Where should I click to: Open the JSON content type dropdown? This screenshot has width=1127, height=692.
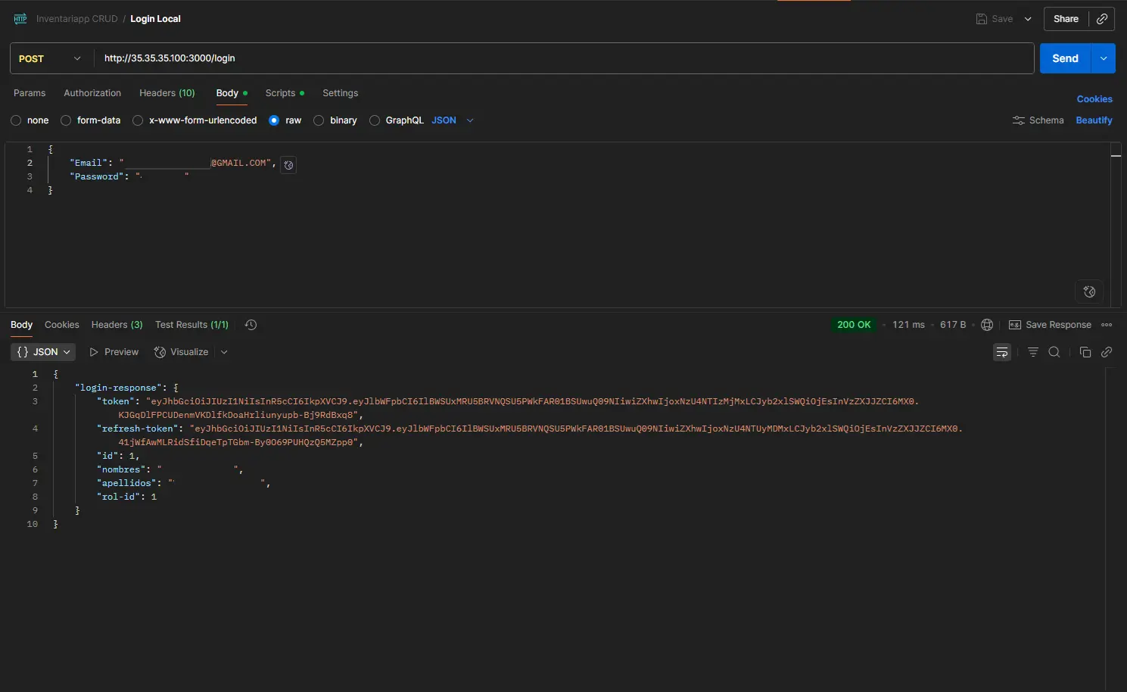[x=470, y=120]
